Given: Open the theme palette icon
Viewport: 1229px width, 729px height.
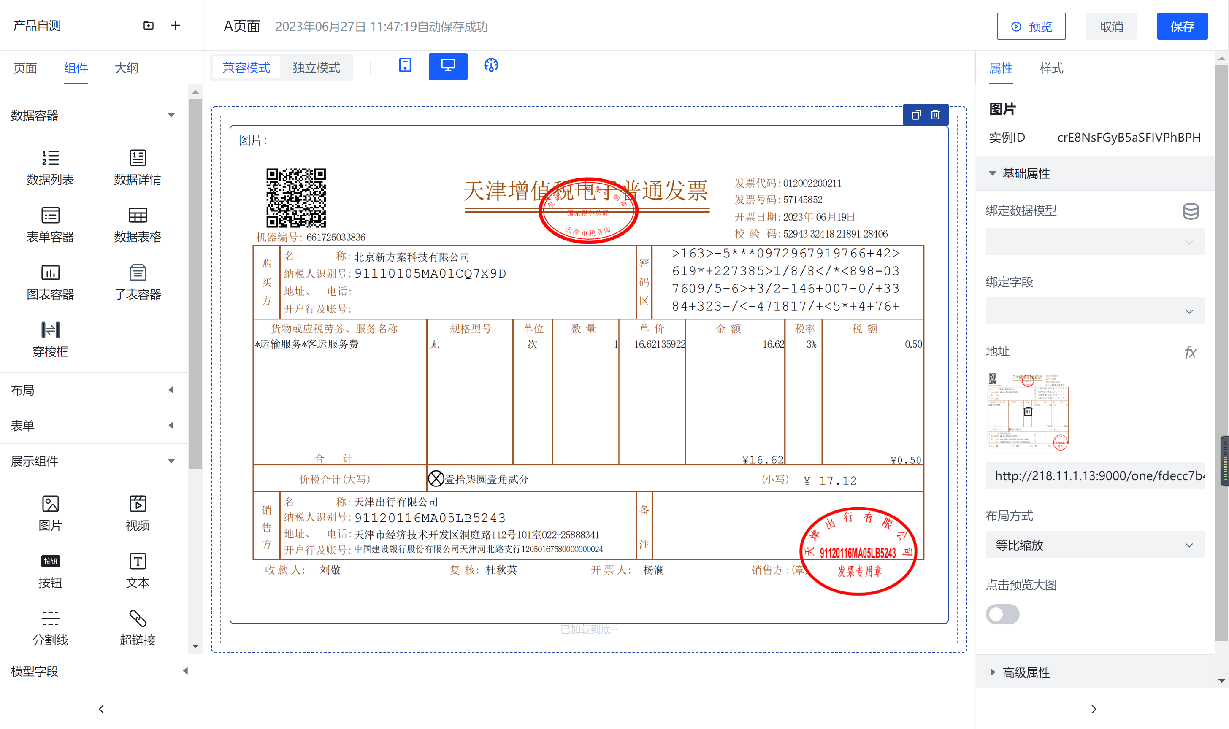Looking at the screenshot, I should [x=491, y=65].
